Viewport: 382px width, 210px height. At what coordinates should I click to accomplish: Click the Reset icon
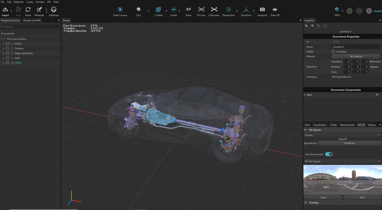pos(28,10)
